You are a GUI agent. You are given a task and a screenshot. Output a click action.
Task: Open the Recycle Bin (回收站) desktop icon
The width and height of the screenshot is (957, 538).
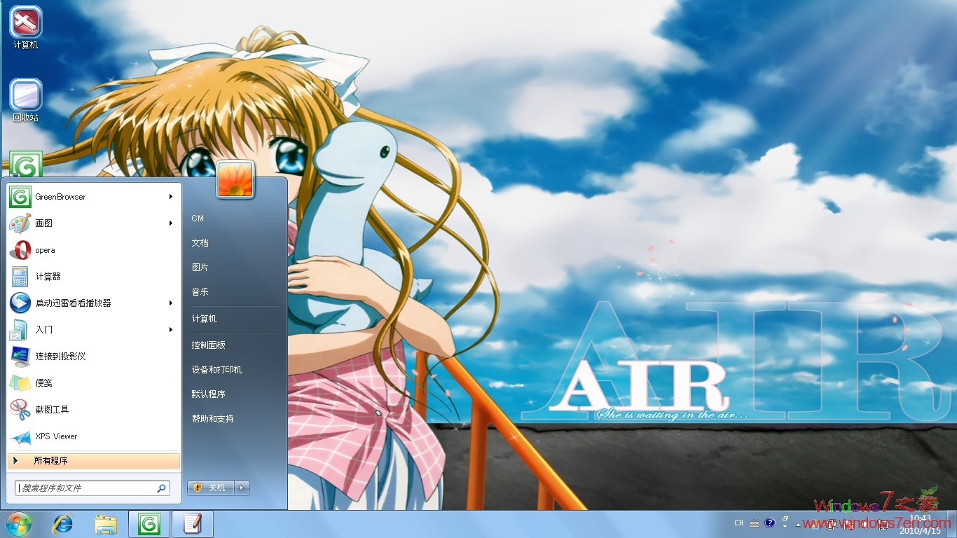click(26, 101)
